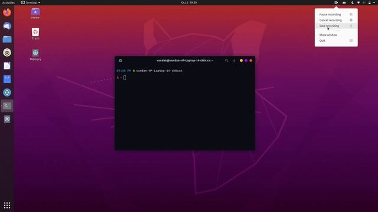Choose Save recording in the popup menu
The height and width of the screenshot is (212, 378).
(336, 26)
